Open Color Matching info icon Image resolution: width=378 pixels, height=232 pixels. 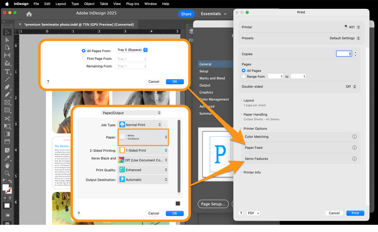(x=354, y=136)
